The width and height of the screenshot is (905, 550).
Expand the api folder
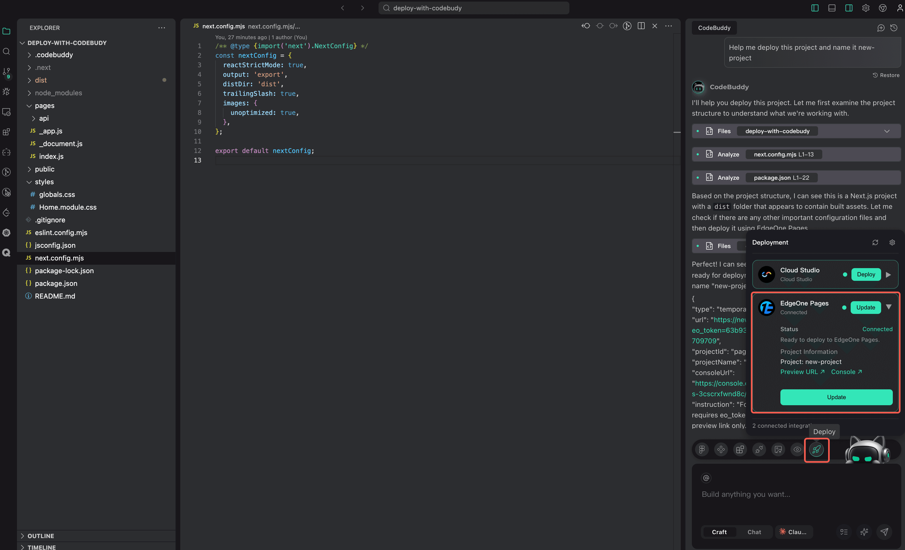coord(33,118)
